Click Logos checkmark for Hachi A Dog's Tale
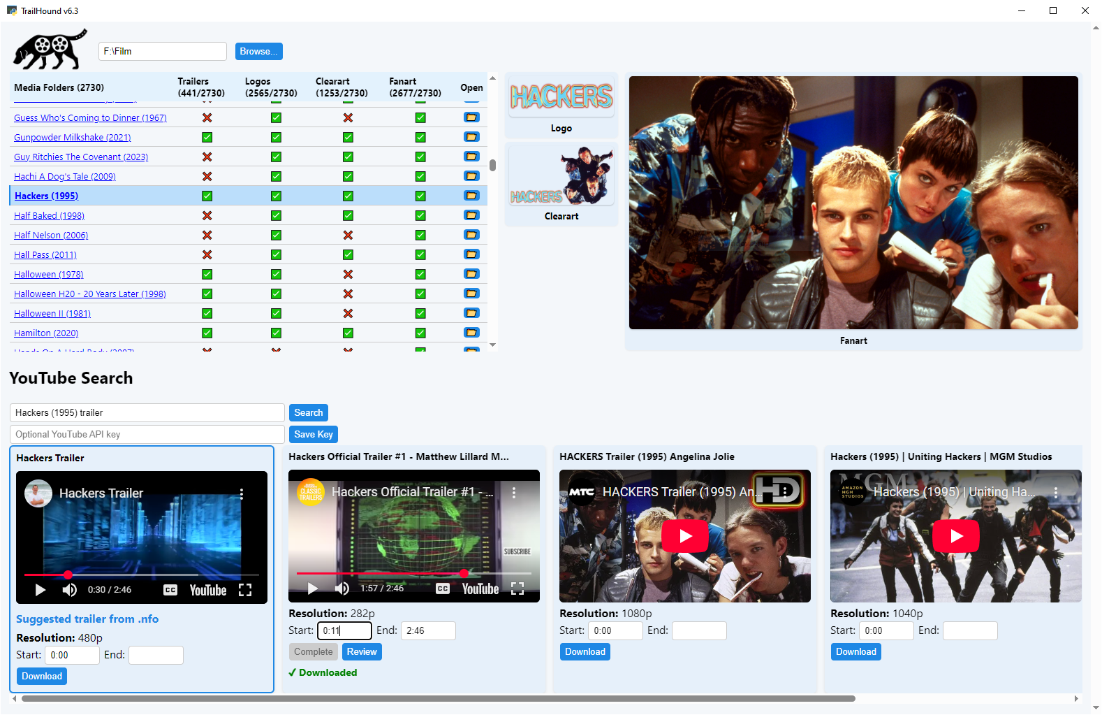The width and height of the screenshot is (1102, 715). (x=276, y=176)
